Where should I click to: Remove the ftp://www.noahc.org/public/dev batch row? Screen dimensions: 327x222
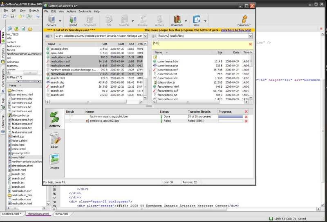[x=246, y=117]
